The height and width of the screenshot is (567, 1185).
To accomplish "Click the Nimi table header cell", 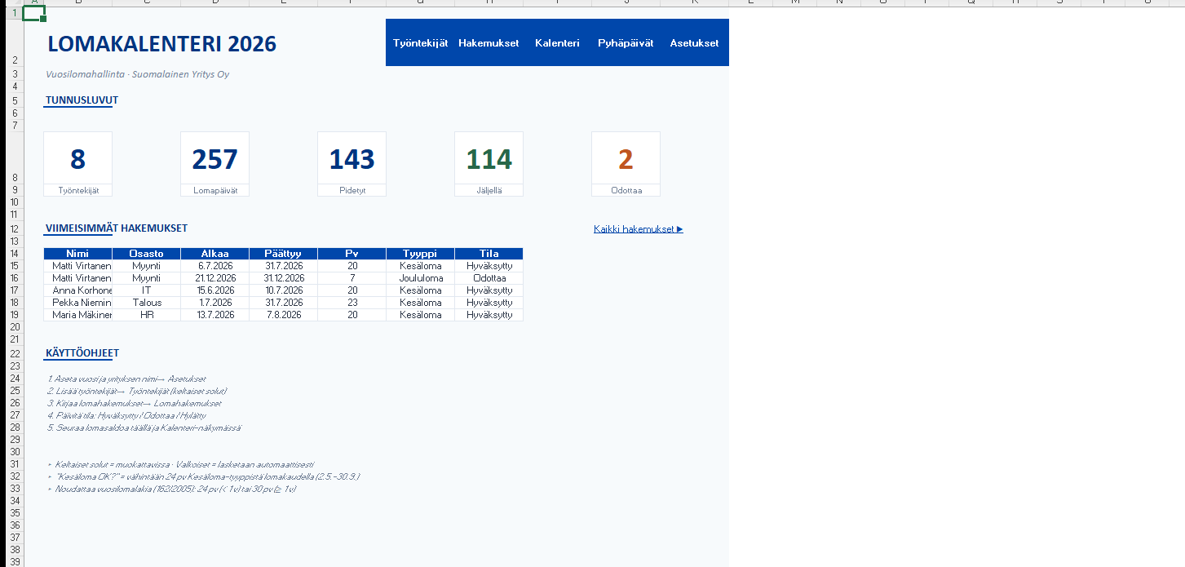I will 77,254.
